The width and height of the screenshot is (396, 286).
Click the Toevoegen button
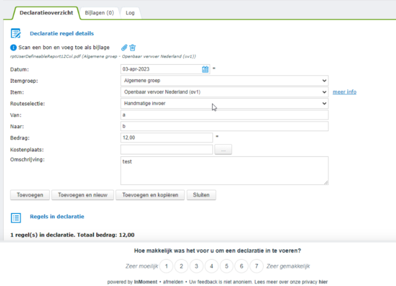(30, 195)
